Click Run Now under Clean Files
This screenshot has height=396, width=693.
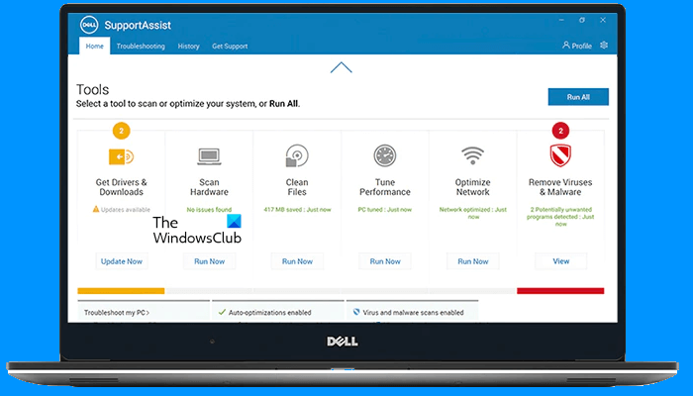[297, 261]
